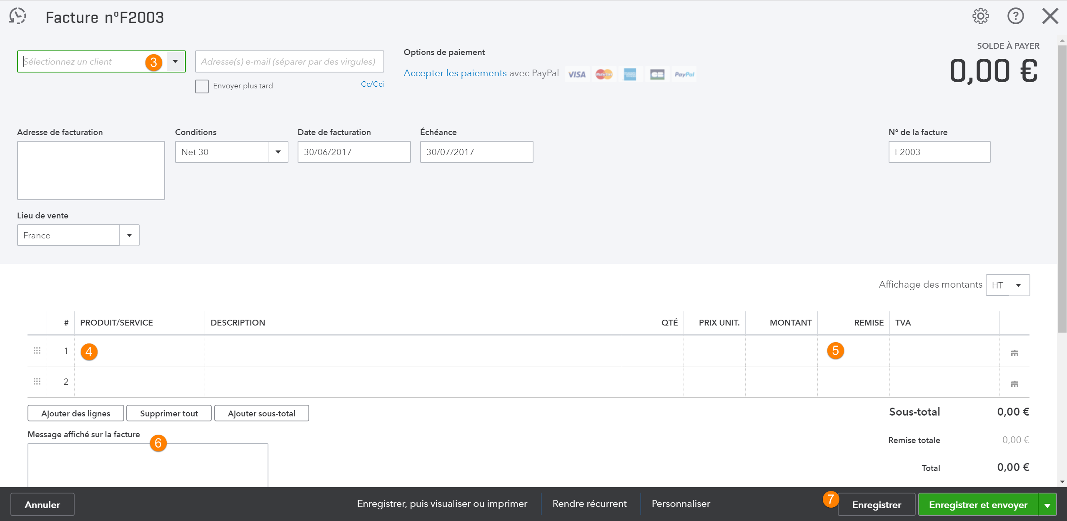This screenshot has height=521, width=1067.
Task: Close the invoice with the X icon
Action: 1050,16
